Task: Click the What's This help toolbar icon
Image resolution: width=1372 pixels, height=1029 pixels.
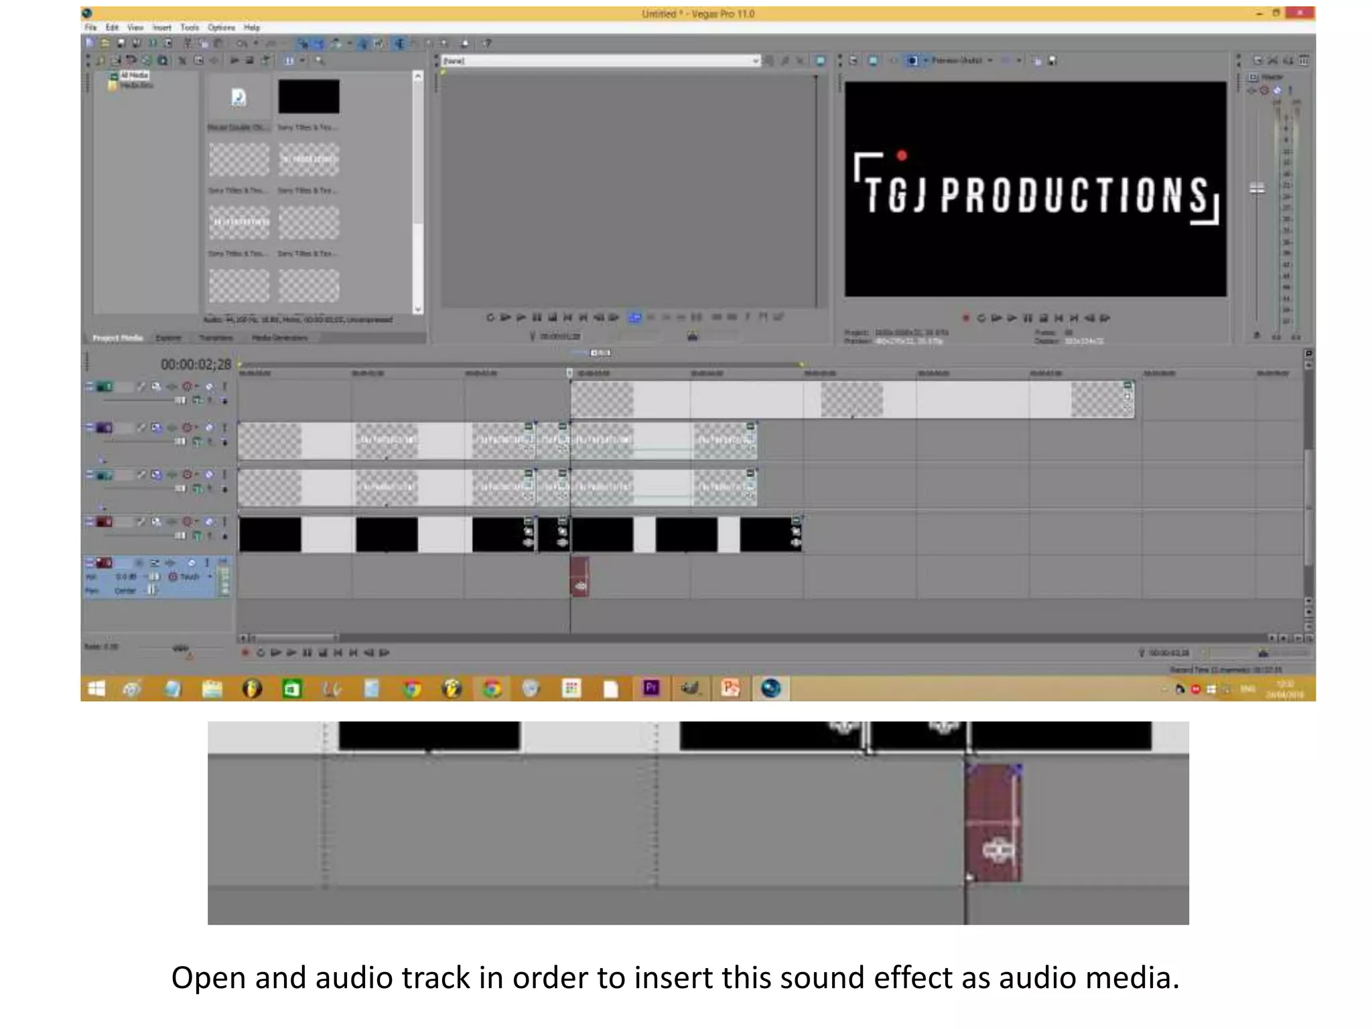Action: (488, 43)
